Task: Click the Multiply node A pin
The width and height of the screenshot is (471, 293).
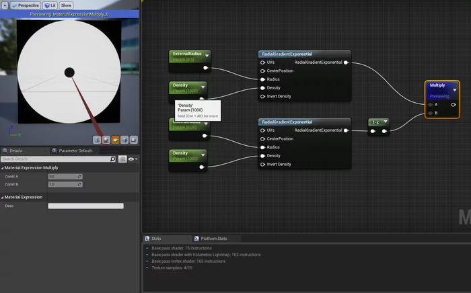Action: [x=431, y=105]
